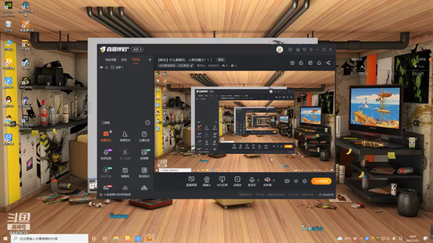Screen dimensions: 433x243
Task: Open the settings gear next to 关闭直播
Action: 305,181
